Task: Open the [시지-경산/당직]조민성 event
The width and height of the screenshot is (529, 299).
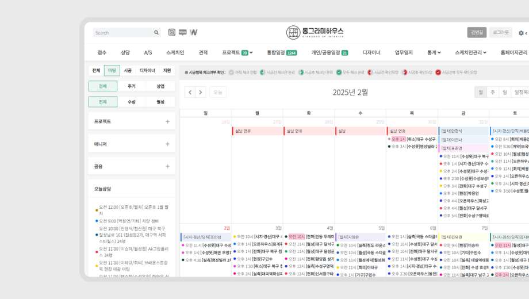Action: point(205,237)
